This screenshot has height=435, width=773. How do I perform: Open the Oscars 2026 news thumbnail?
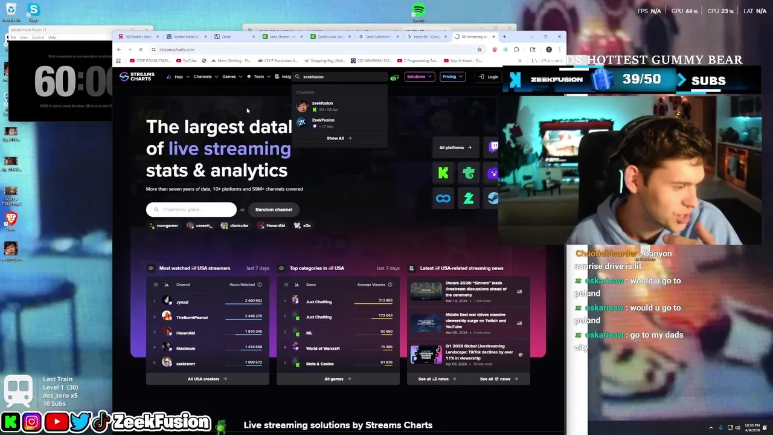tap(426, 291)
